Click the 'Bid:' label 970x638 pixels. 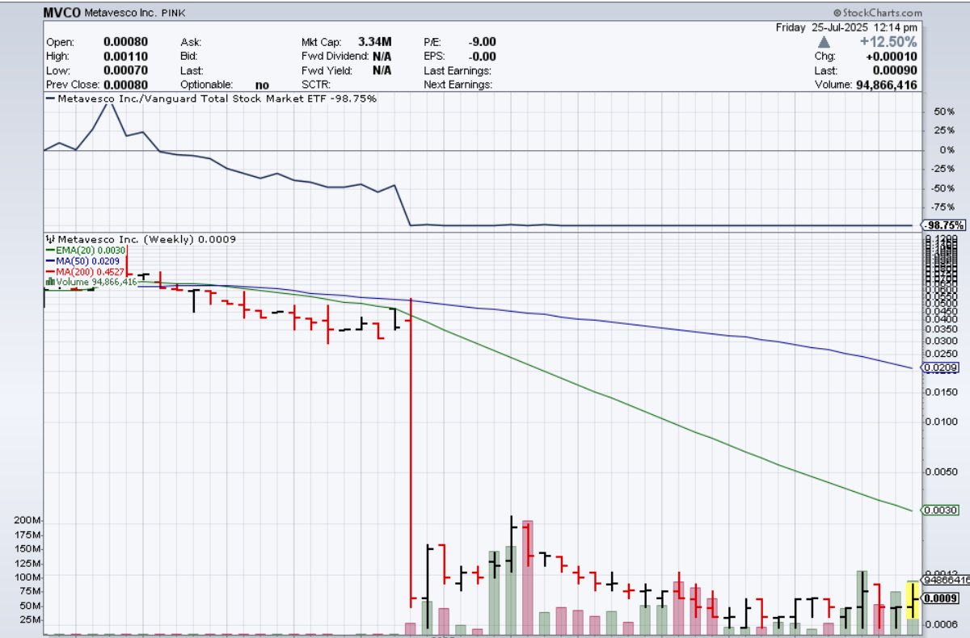tap(189, 57)
